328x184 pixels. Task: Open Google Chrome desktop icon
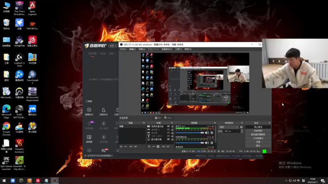[6, 129]
